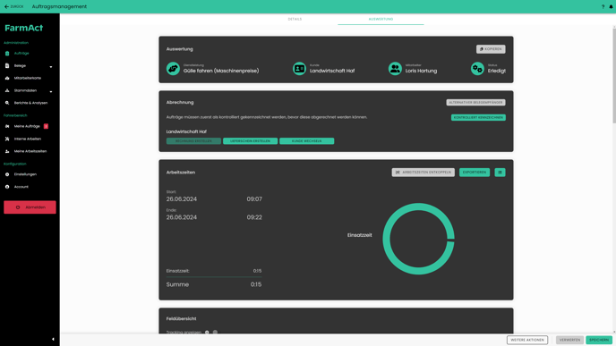The width and height of the screenshot is (616, 346).
Task: Open Aufträge in the sidebar
Action: point(21,54)
